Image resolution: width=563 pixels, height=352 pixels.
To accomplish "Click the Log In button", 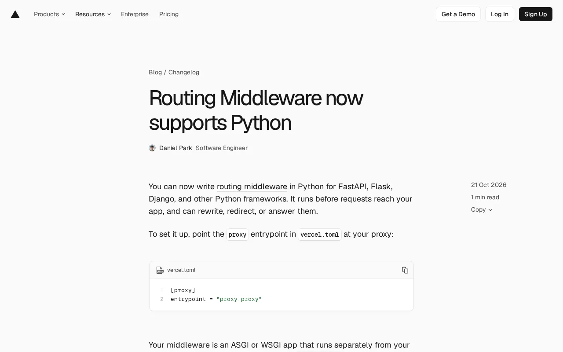I will [x=500, y=14].
